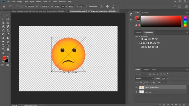Hide the Vector Smart Object layer
Viewport: 189px width, 106px height.
point(136,87)
